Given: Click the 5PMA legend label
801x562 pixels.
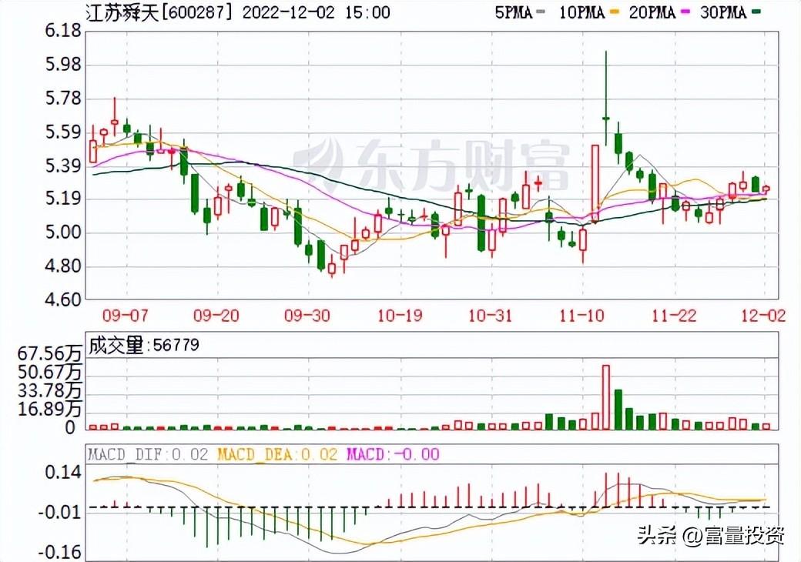Looking at the screenshot, I should click(514, 12).
